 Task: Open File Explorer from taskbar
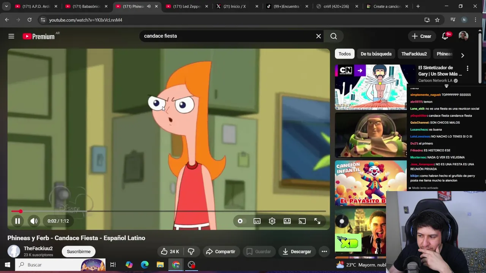160,265
